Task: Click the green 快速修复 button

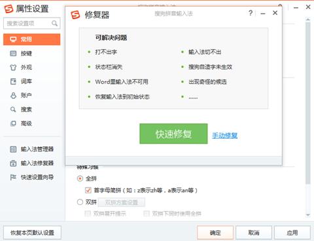Action: coord(173,134)
